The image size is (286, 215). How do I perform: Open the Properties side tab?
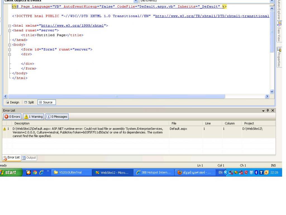(x=279, y=57)
